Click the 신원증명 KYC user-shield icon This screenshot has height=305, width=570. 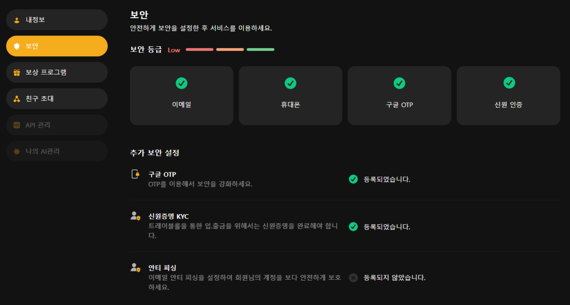click(x=135, y=216)
